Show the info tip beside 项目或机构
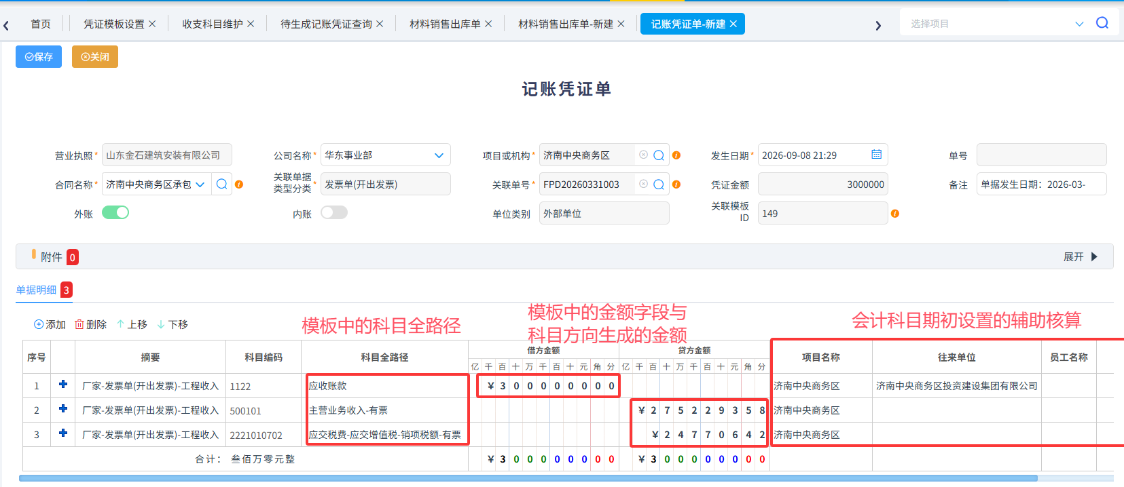The height and width of the screenshot is (487, 1124). (676, 155)
